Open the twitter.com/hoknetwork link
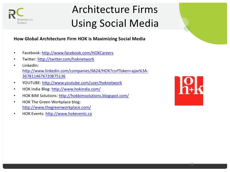The height and width of the screenshot is (172, 230). [66, 59]
